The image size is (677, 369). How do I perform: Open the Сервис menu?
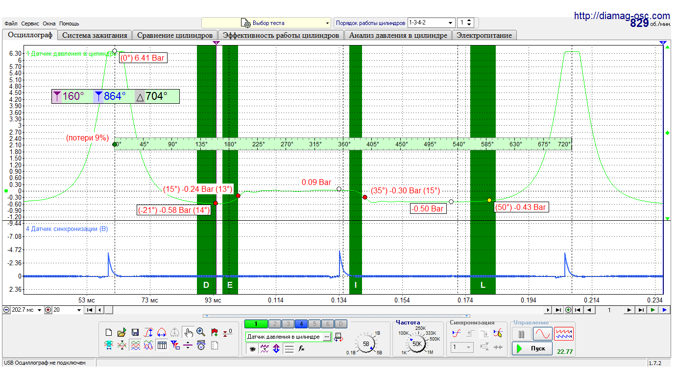(30, 23)
